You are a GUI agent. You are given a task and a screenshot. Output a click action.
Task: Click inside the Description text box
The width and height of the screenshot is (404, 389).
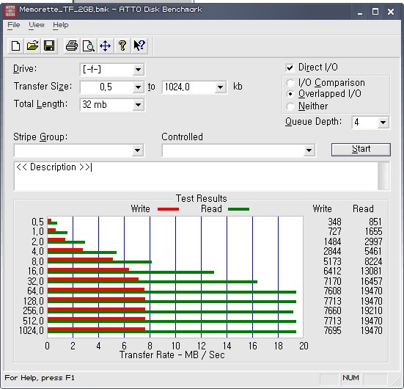click(x=196, y=176)
